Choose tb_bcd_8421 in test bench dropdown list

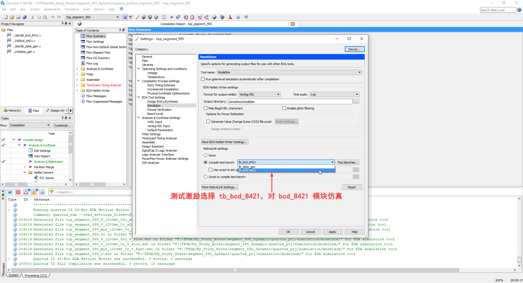click(286, 170)
